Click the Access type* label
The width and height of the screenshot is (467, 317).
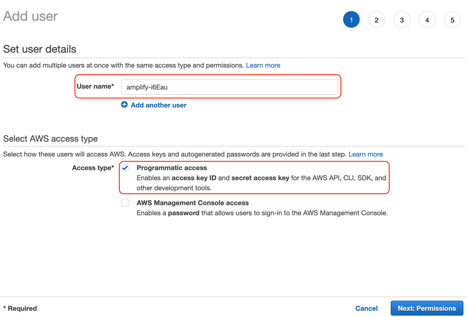93,168
